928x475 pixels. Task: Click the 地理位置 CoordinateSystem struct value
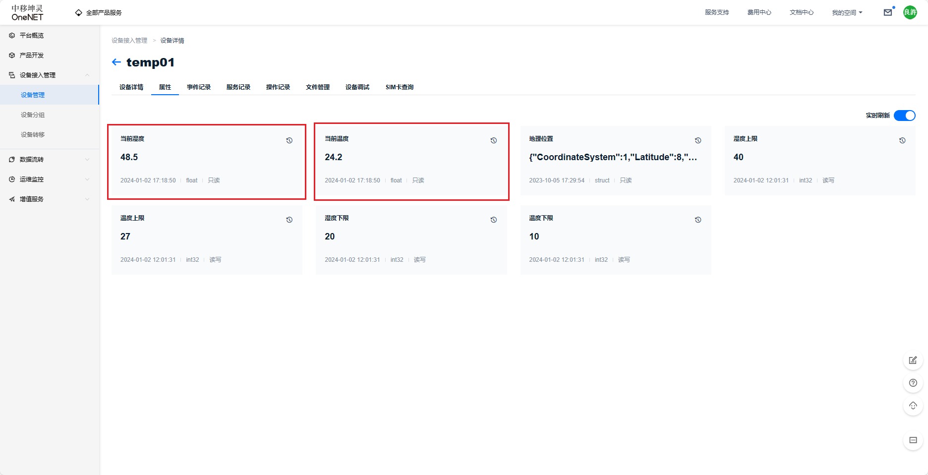coord(613,157)
